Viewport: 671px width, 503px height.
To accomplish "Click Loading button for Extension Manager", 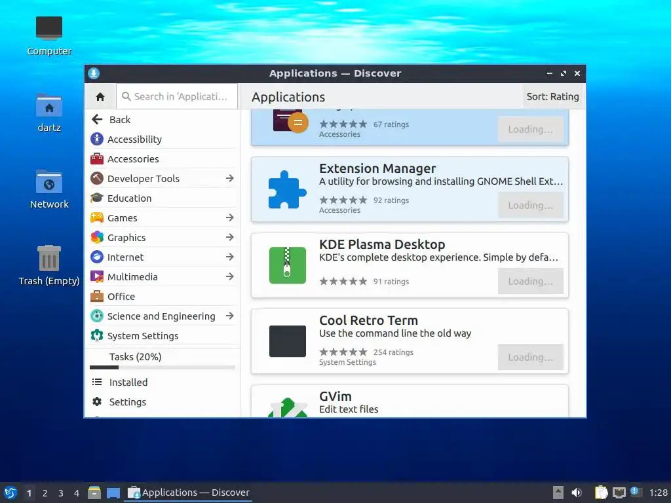I will tap(530, 205).
